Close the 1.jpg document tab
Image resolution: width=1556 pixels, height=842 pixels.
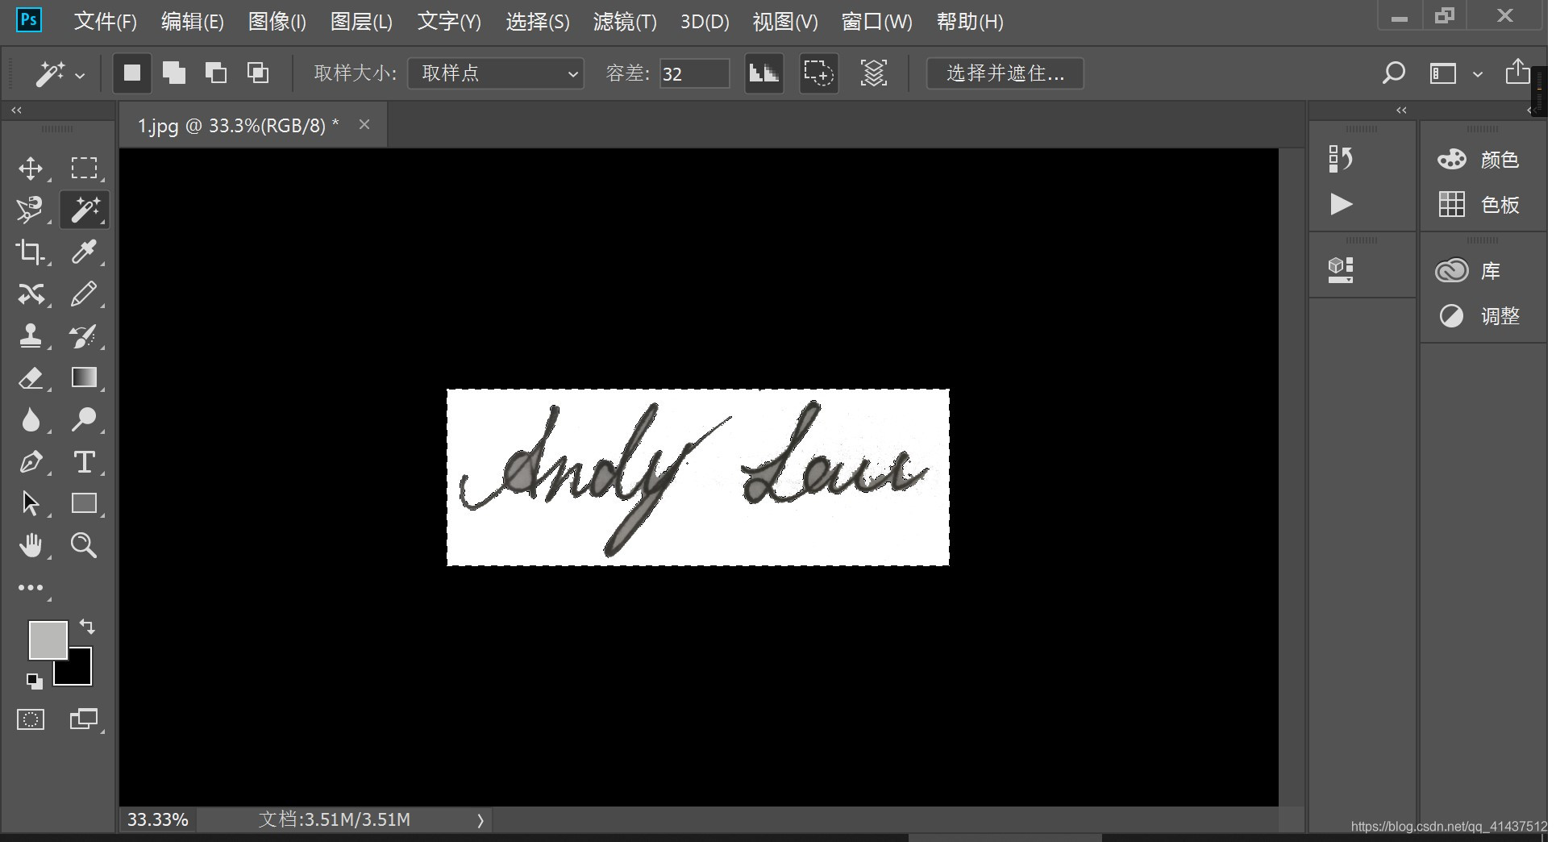point(364,124)
